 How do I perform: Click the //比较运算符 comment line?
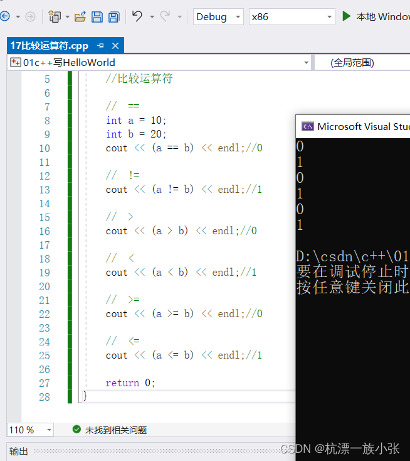[139, 79]
